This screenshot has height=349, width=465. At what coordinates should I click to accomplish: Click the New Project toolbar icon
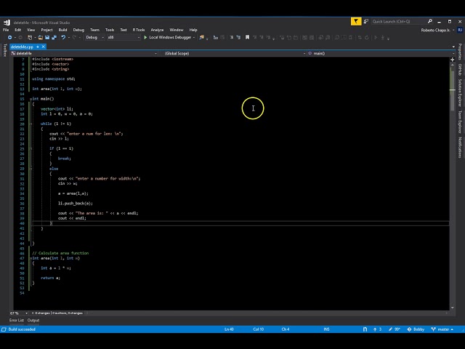pyautogui.click(x=30, y=37)
